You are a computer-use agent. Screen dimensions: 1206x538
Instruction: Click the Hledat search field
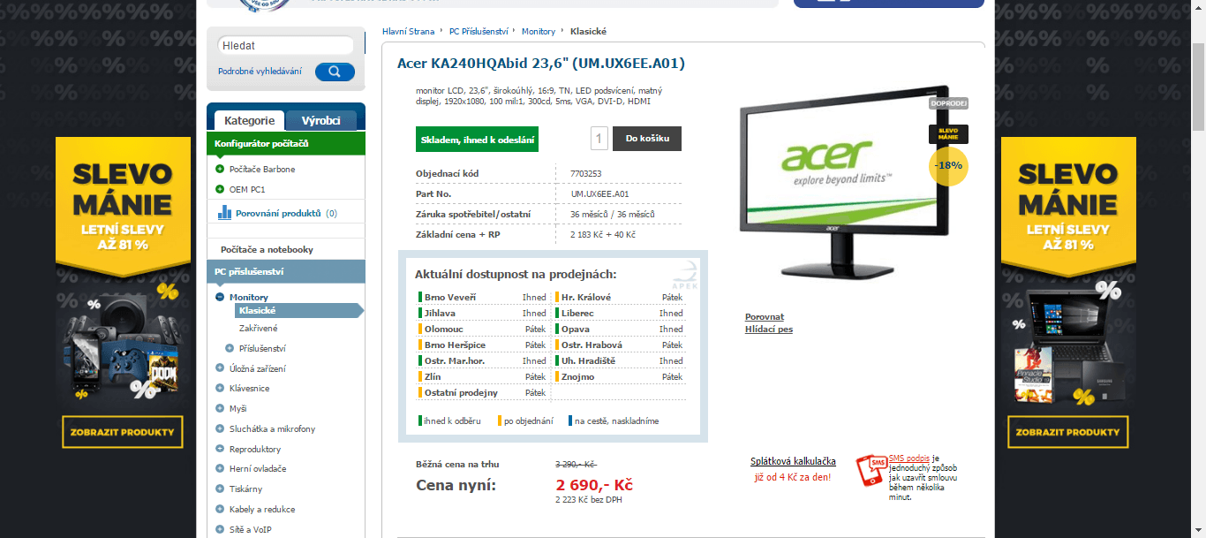[284, 45]
